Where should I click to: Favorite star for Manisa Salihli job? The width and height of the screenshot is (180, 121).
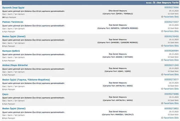pos(162,118)
